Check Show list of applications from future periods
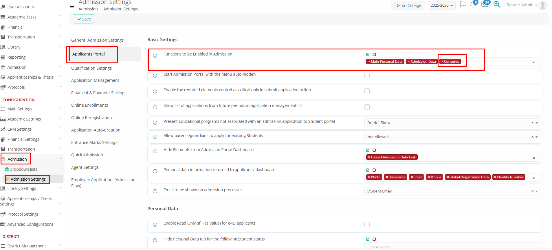The height and width of the screenshot is (250, 552). pos(367,107)
